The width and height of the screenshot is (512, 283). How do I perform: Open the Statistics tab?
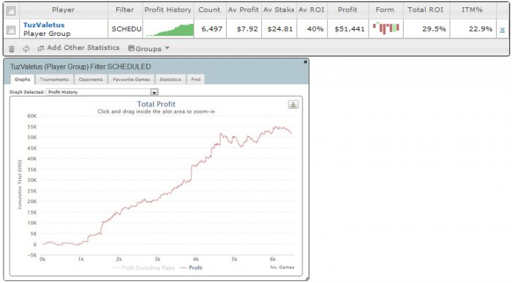coord(170,79)
